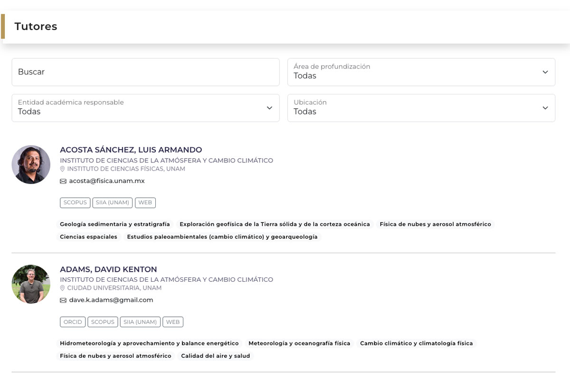Image resolution: width=570 pixels, height=380 pixels.
Task: Click the envelope icon beside acosta@fisica.unam.mx
Action: [63, 181]
